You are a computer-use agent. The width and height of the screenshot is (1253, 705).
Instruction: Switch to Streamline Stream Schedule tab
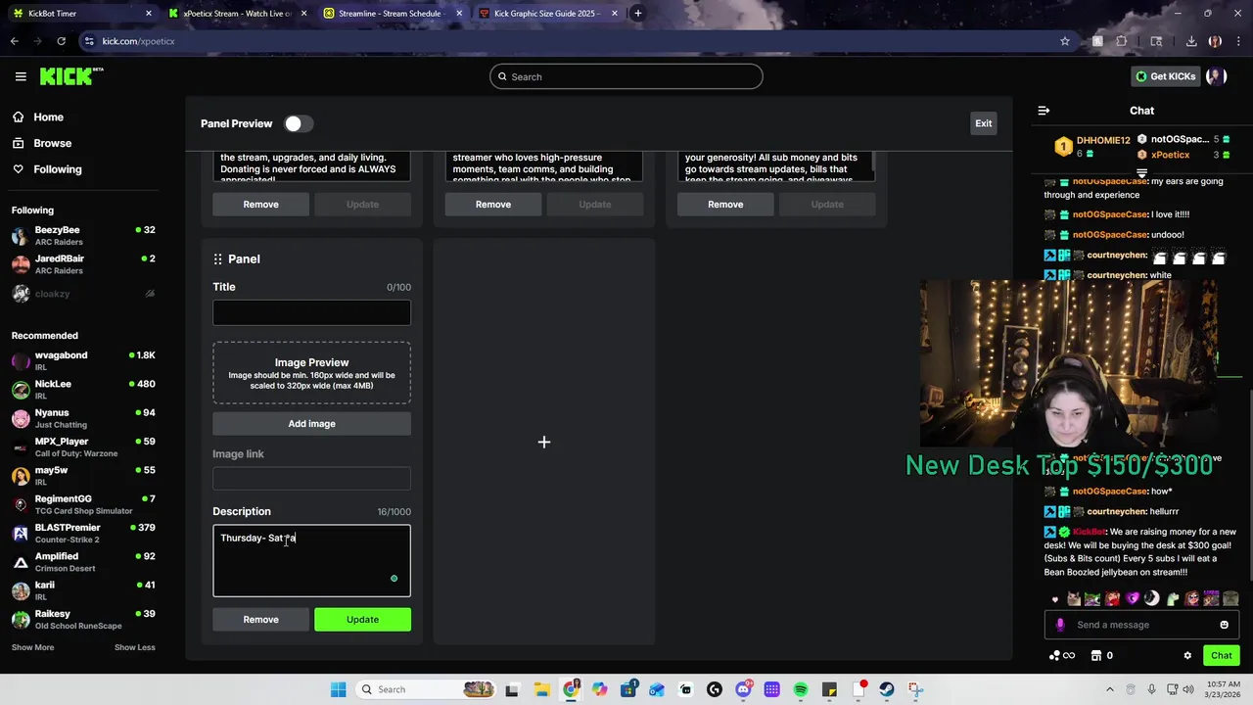point(392,14)
